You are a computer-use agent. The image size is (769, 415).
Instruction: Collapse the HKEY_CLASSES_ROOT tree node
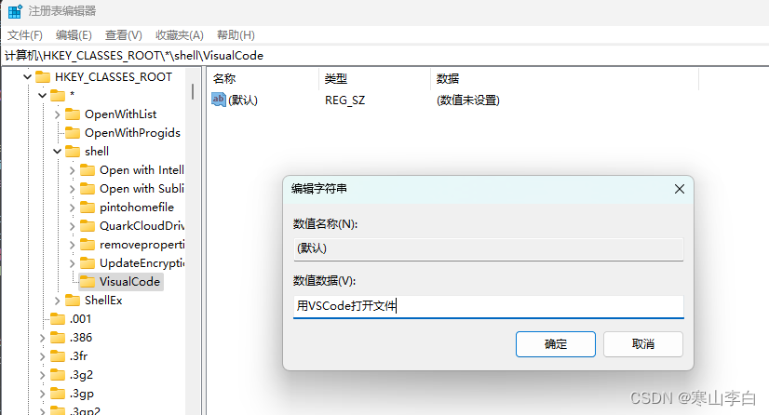pyautogui.click(x=28, y=77)
